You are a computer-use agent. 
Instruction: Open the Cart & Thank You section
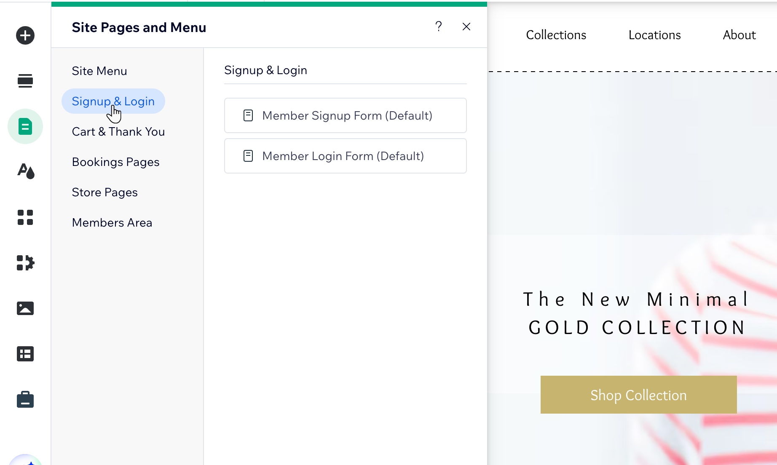[118, 131]
